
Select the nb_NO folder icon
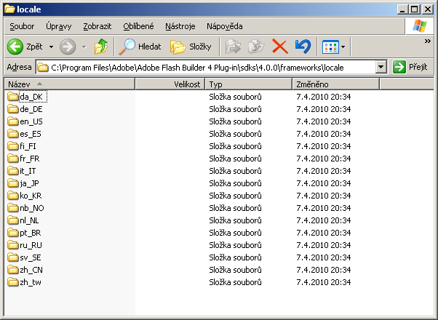click(x=13, y=207)
